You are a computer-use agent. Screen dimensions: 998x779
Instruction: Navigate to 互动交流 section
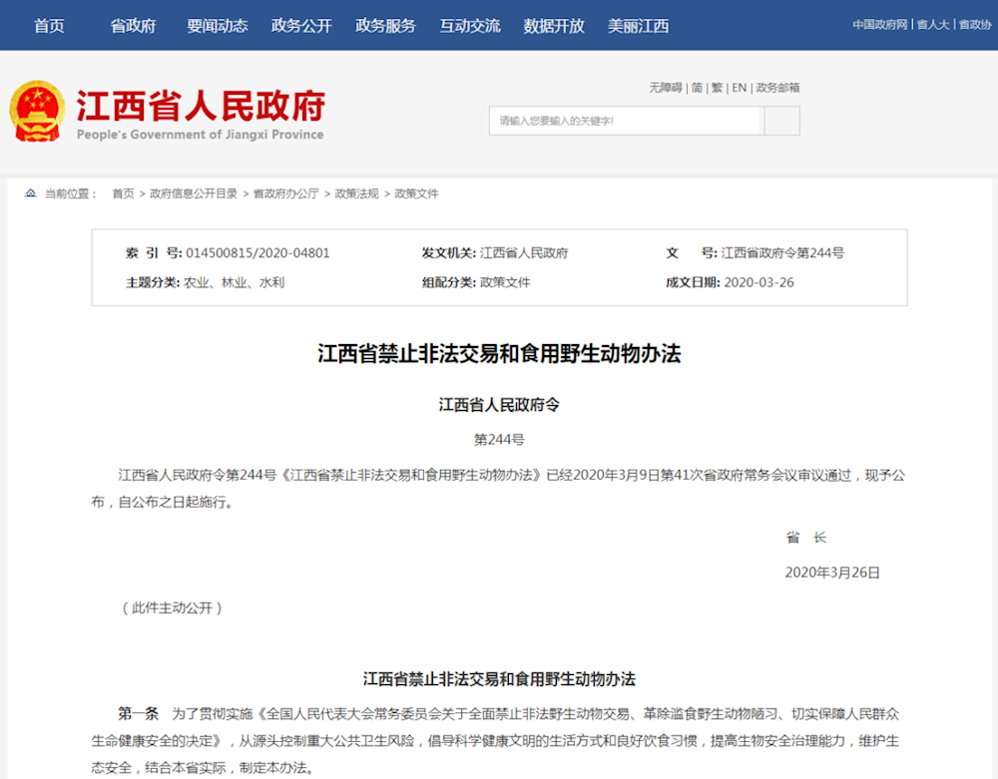[469, 26]
